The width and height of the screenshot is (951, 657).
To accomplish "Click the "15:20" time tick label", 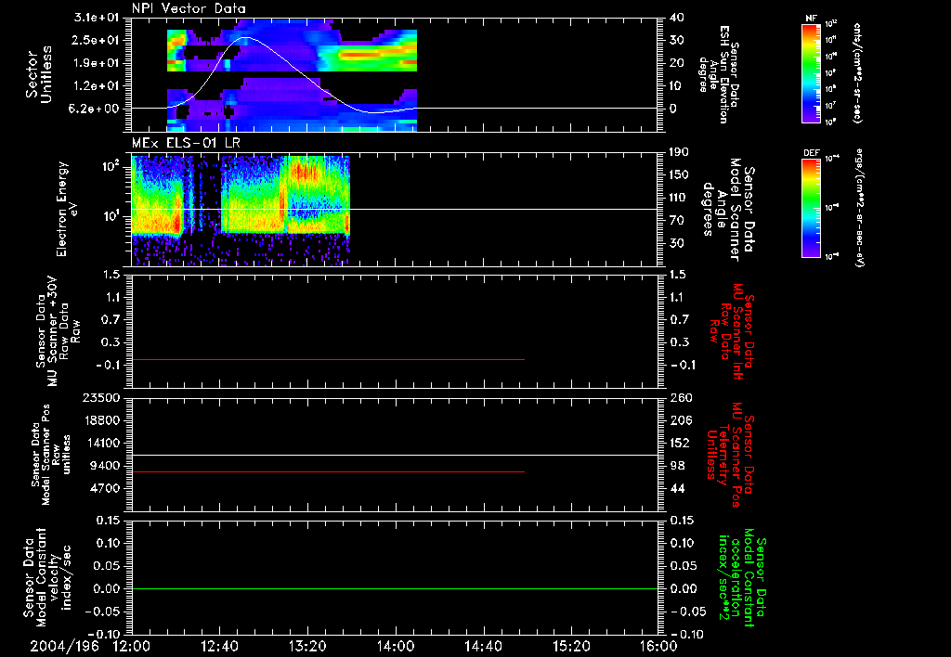I will [571, 647].
